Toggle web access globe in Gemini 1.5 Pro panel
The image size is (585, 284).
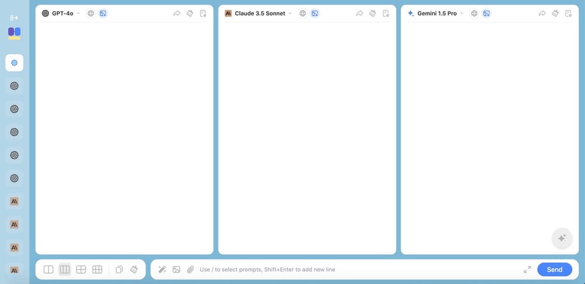point(474,13)
